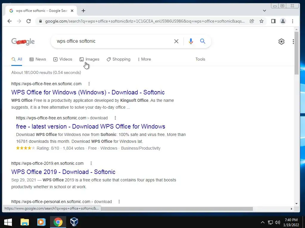Select the All results tab
Image resolution: width=305 pixels, height=228 pixels.
coord(17,59)
